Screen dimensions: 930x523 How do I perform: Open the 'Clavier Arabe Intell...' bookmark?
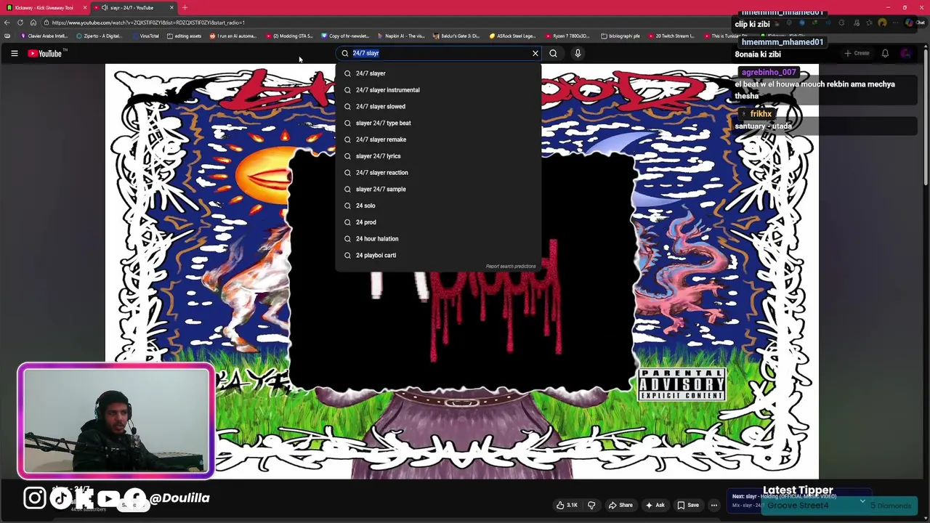[x=44, y=36]
